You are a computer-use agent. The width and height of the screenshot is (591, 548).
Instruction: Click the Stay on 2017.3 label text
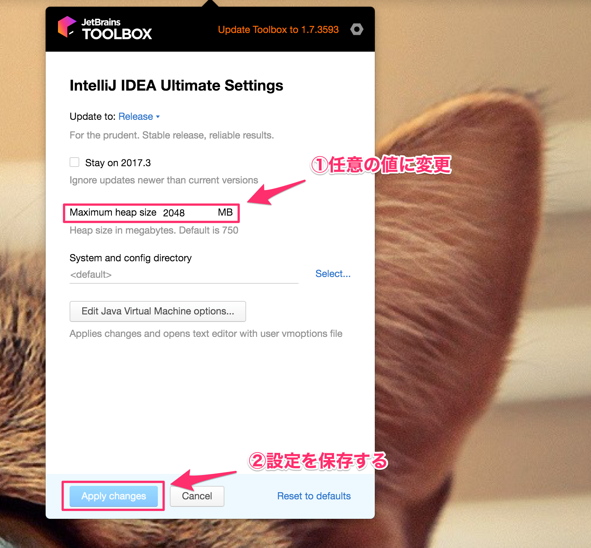[118, 163]
